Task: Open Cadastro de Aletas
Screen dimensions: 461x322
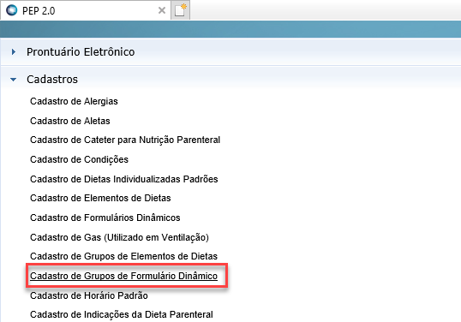Action: pos(70,121)
